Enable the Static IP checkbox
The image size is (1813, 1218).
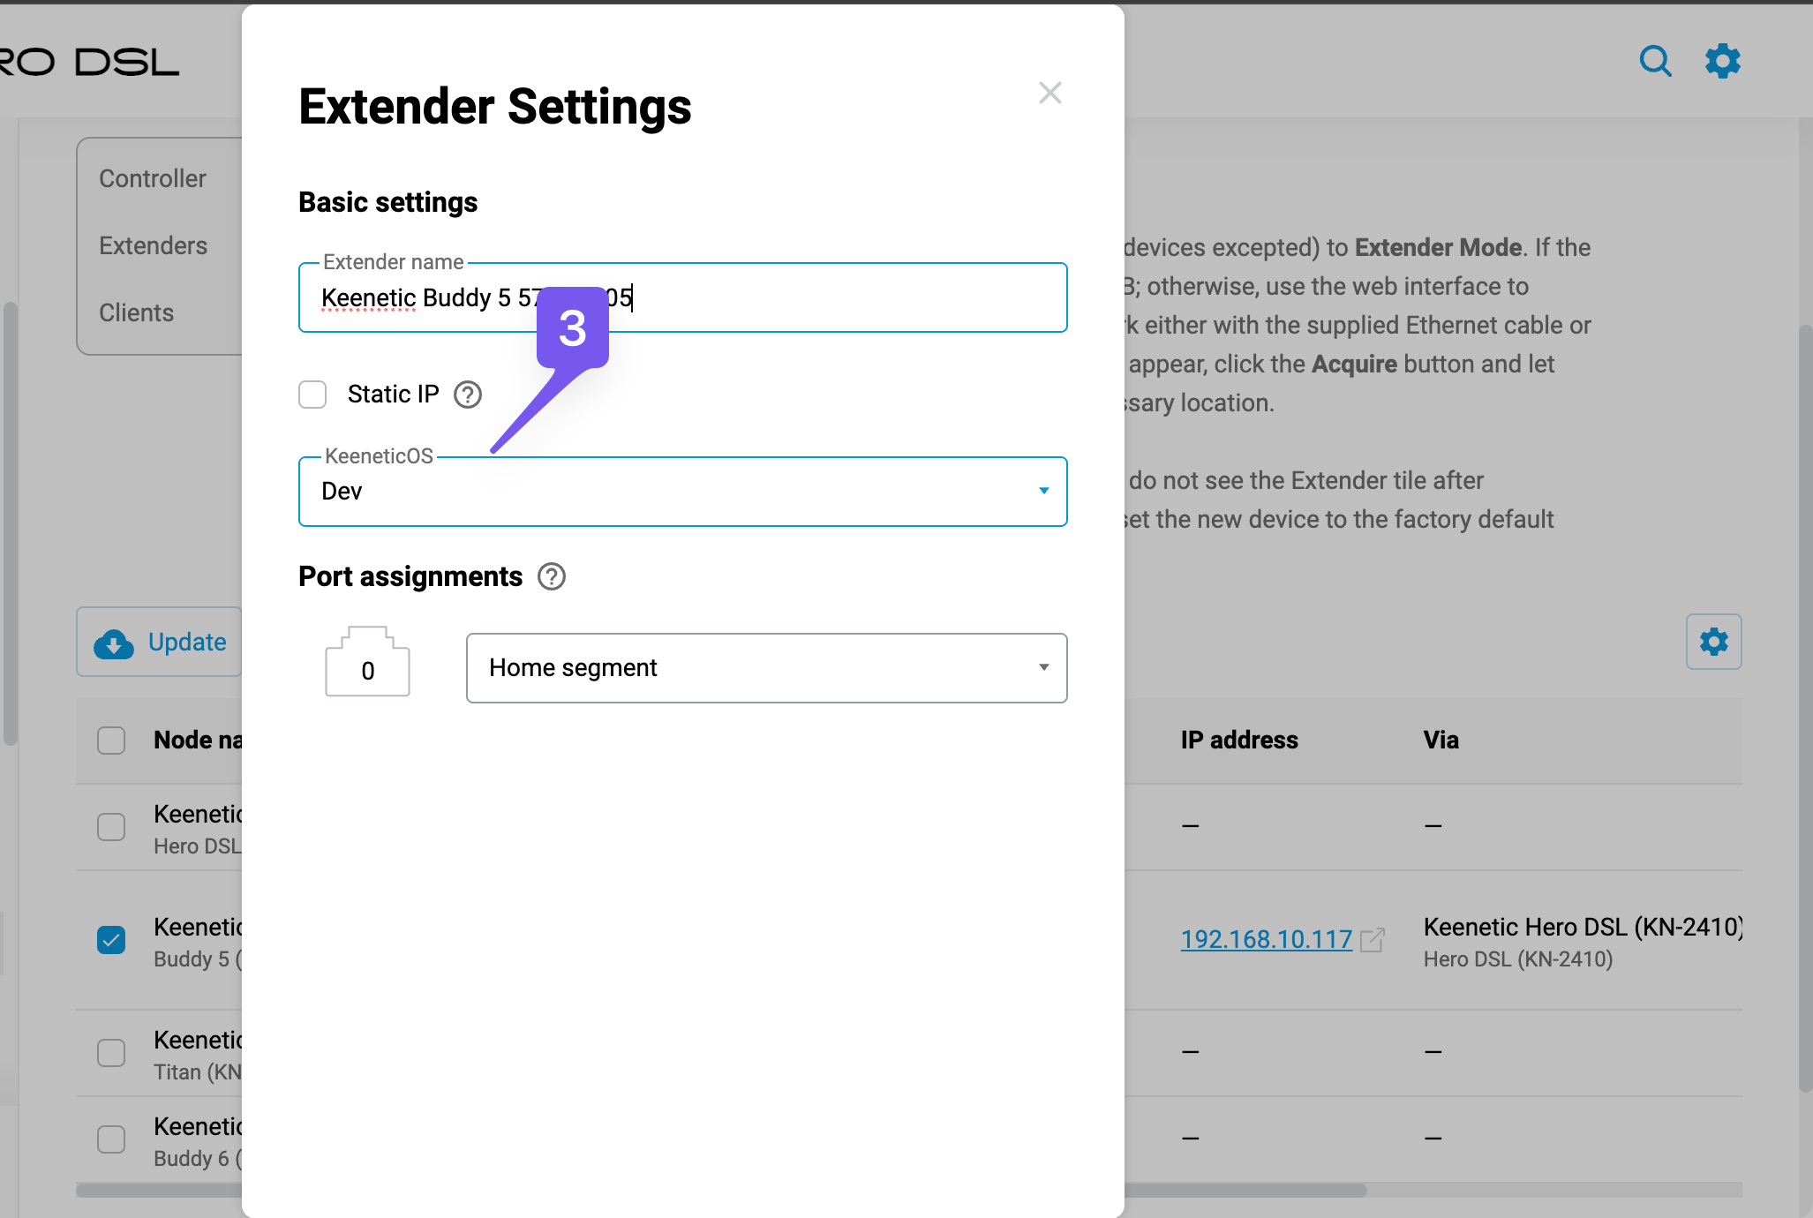point(312,395)
